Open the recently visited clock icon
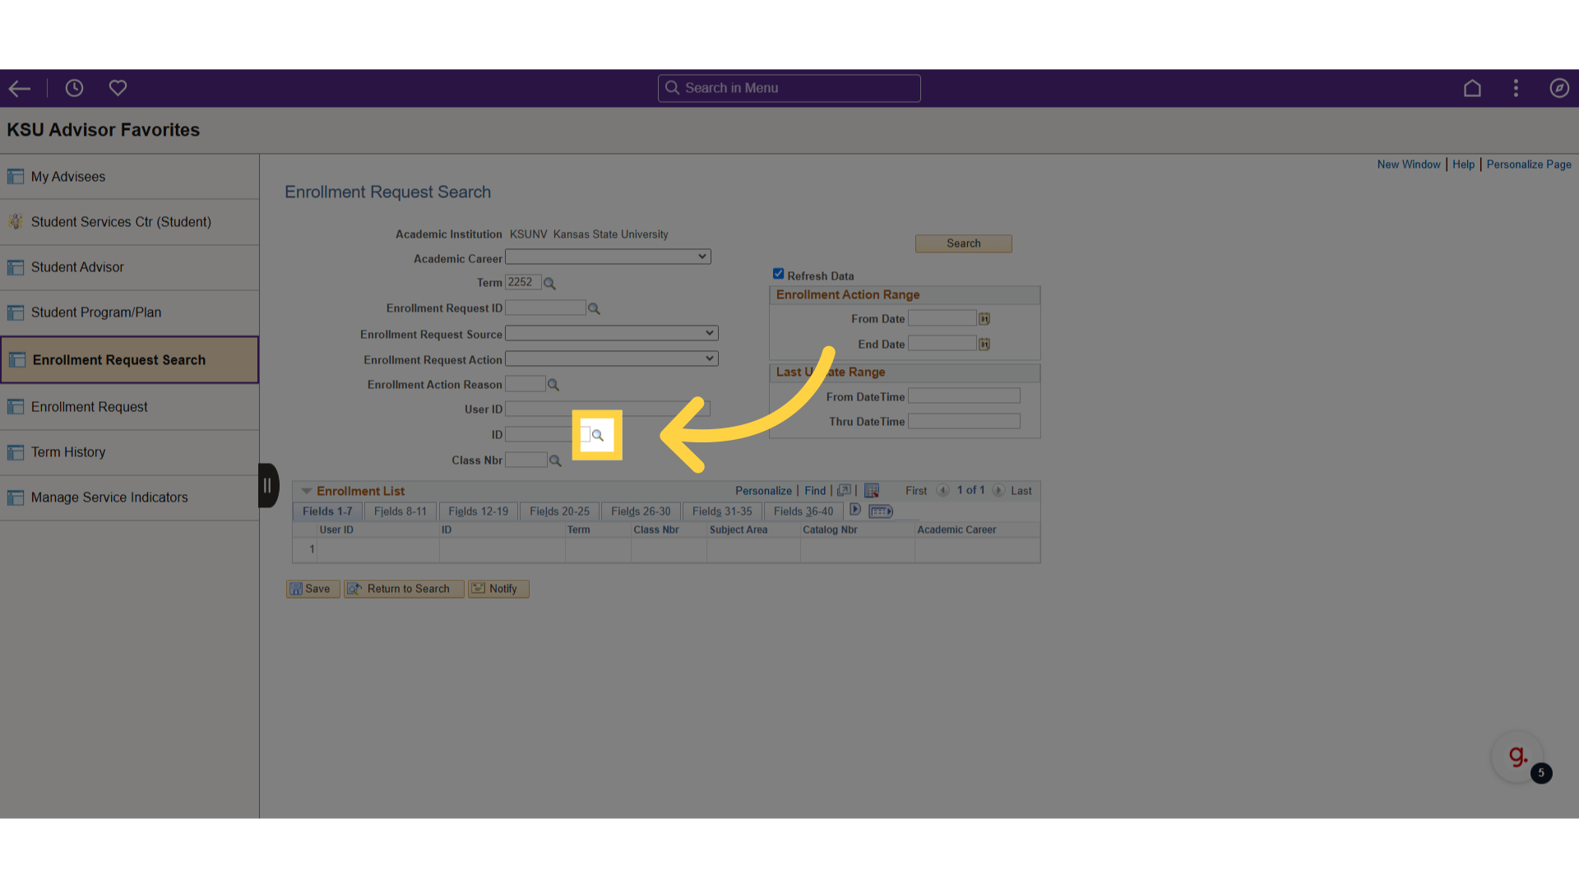 [74, 88]
